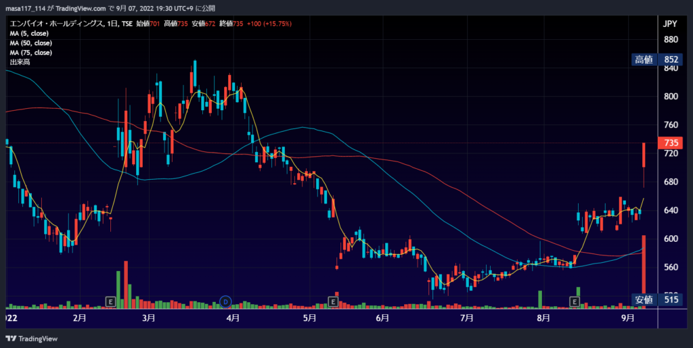The image size is (693, 348).
Task: Select the MA (5, close) indicator legend
Action: pos(29,34)
